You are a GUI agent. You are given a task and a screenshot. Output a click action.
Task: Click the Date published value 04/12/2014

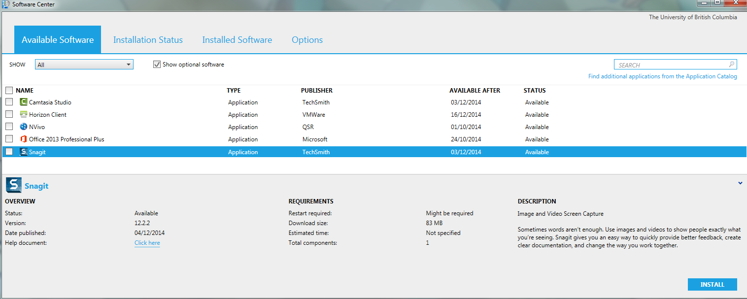(149, 233)
